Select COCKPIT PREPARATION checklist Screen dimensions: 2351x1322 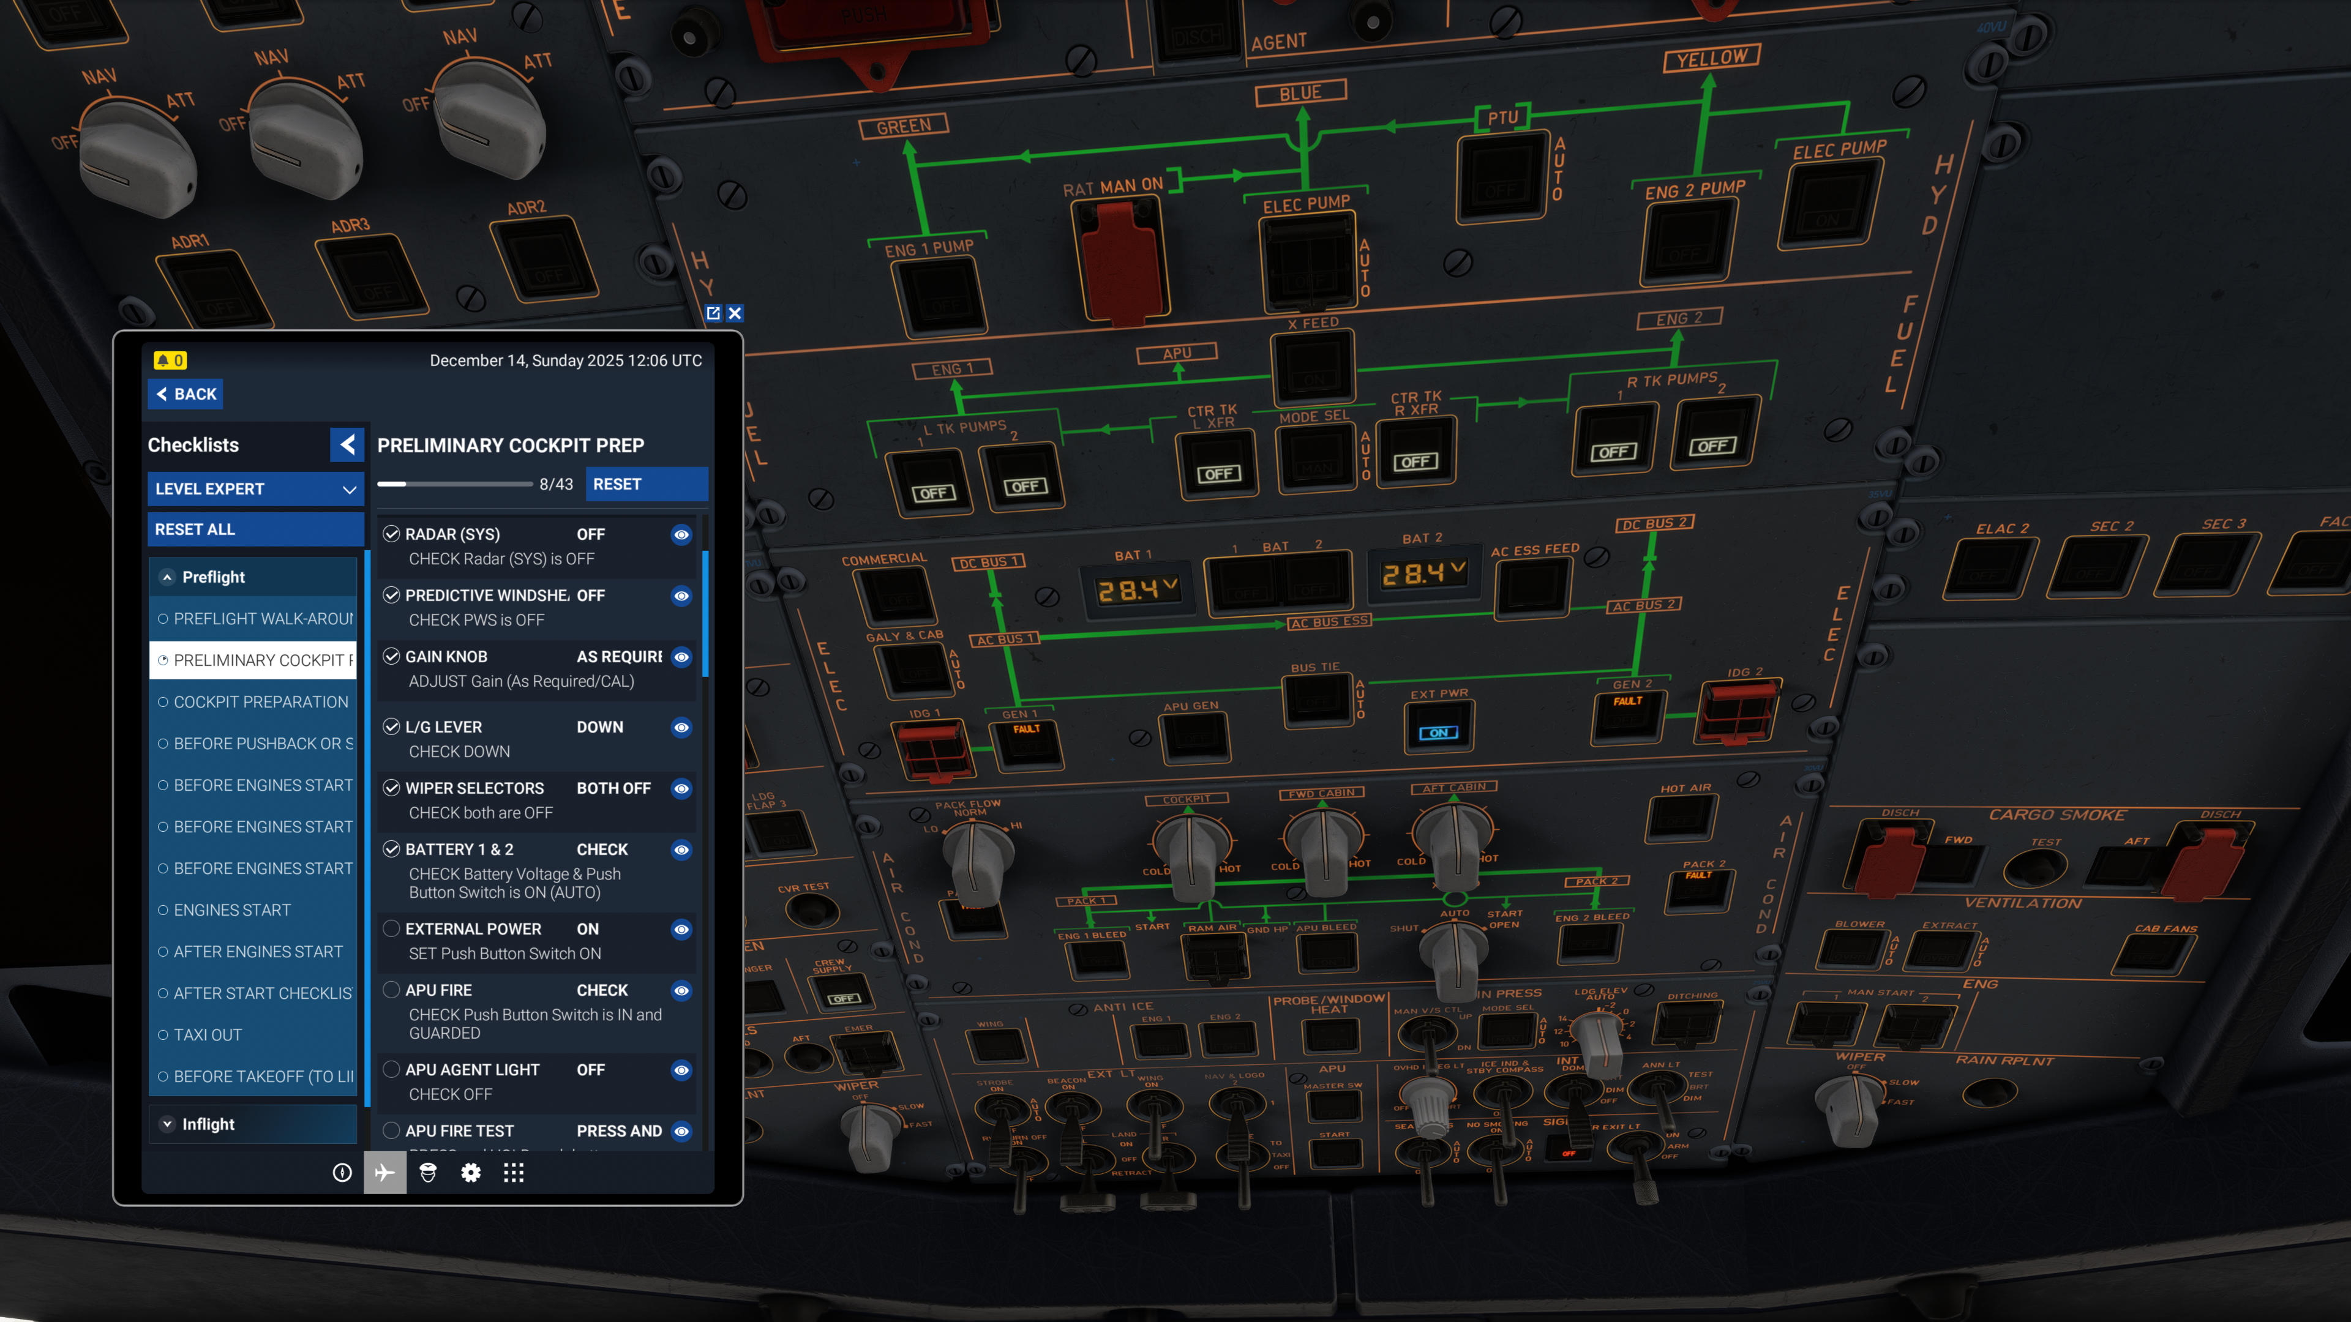point(260,701)
